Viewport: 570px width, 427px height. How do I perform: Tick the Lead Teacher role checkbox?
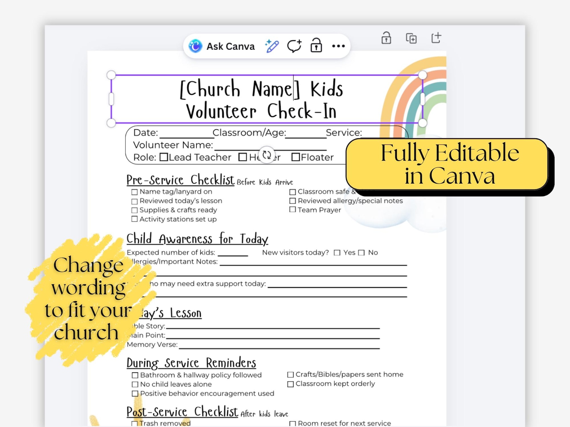pyautogui.click(x=164, y=157)
